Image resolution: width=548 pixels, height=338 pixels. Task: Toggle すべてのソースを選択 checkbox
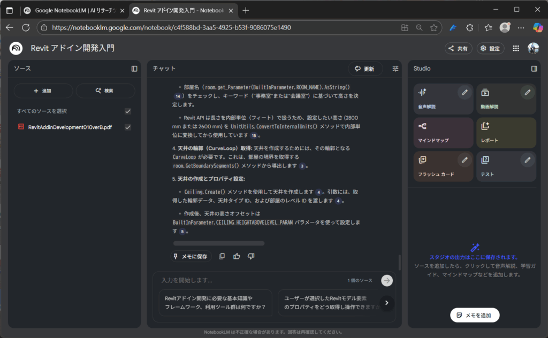[127, 111]
